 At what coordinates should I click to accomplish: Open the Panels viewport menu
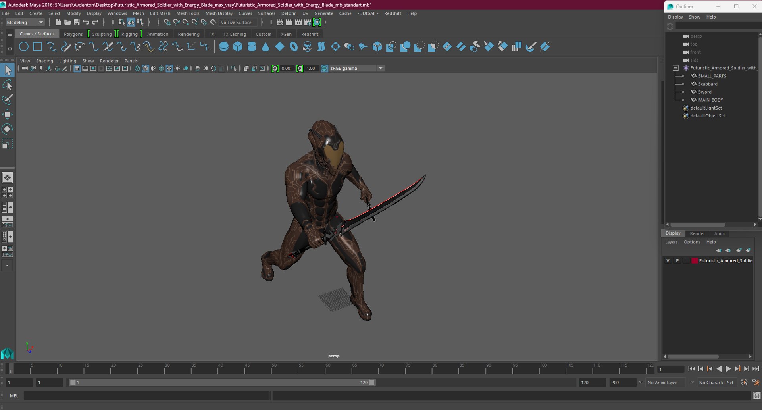click(131, 61)
